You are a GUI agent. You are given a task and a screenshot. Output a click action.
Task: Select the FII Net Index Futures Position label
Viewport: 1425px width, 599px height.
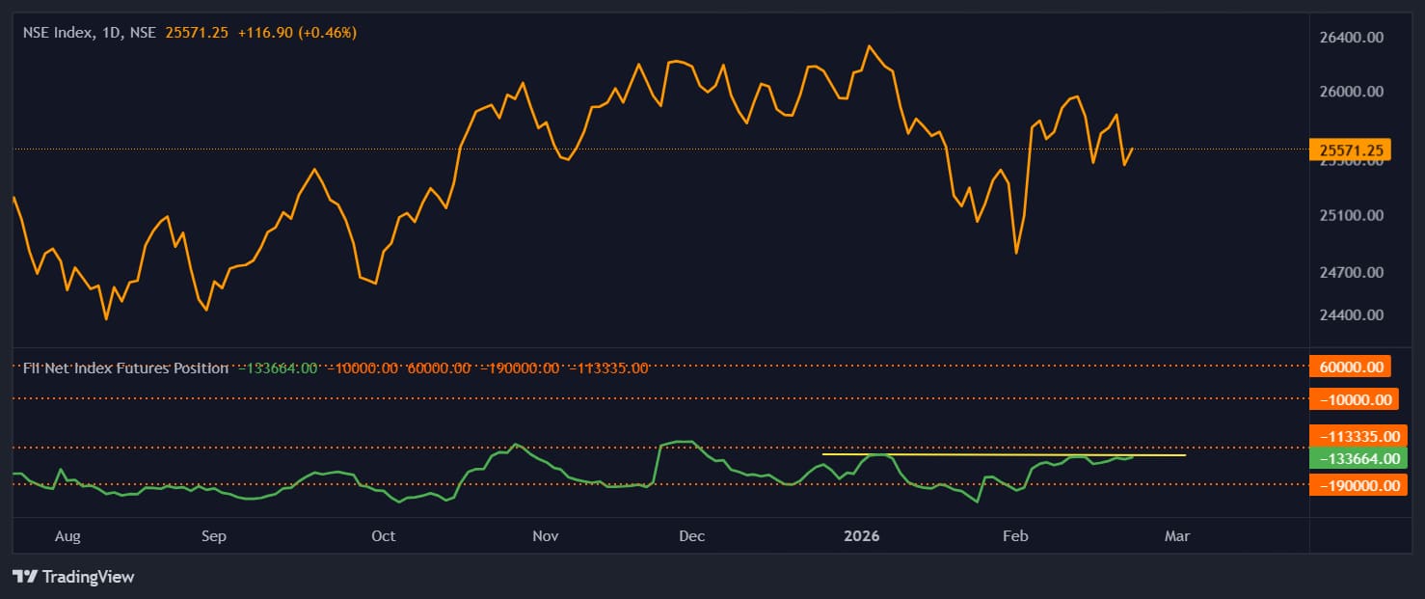click(x=125, y=368)
